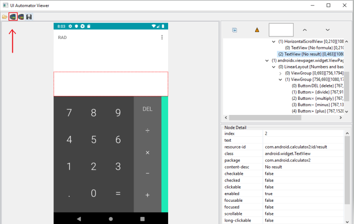Click the red-boxed Device Screenshot icon
This screenshot has height=224, width=354.
(x=13, y=17)
